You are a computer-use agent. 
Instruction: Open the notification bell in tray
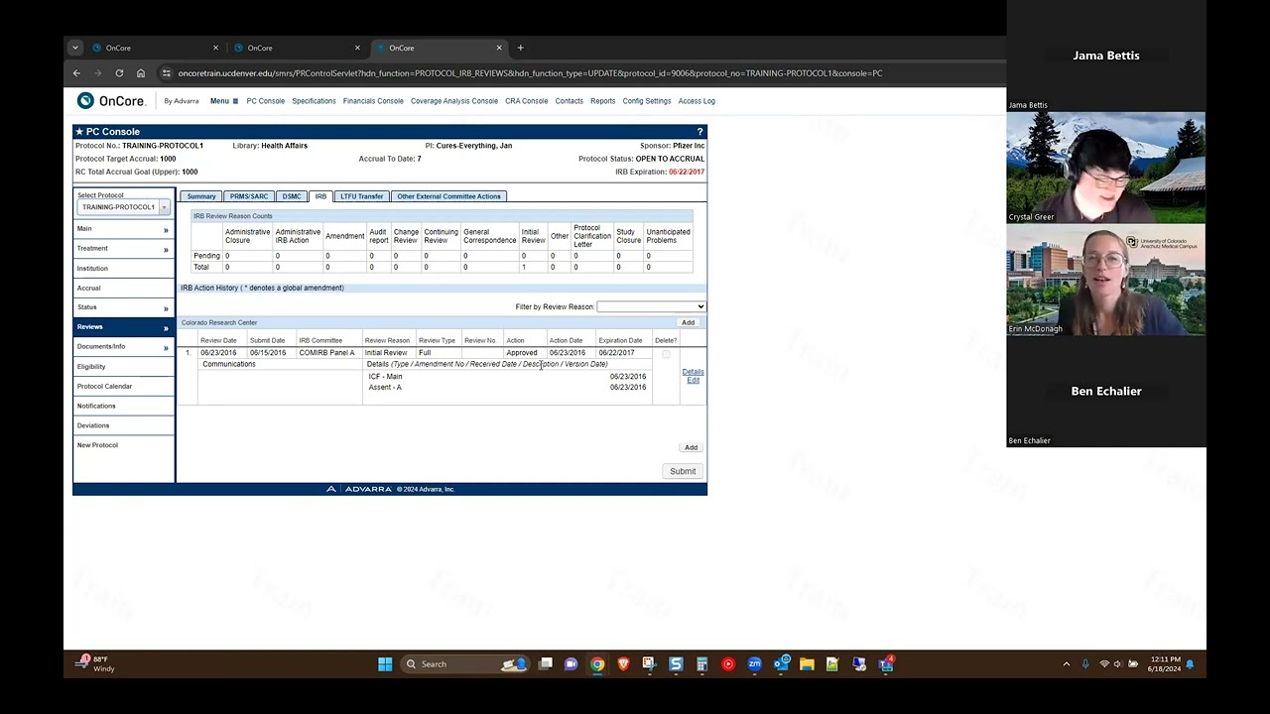click(x=1190, y=664)
